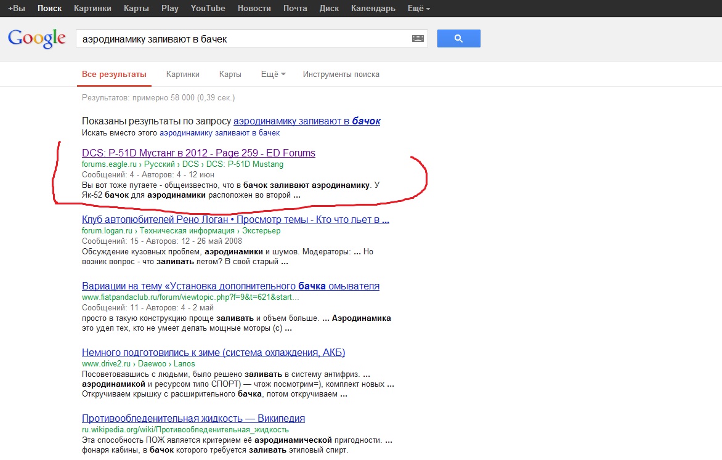Click the www.drive2.ru › Daewoo › Lanos URL
This screenshot has height=460, width=722.
point(138,364)
